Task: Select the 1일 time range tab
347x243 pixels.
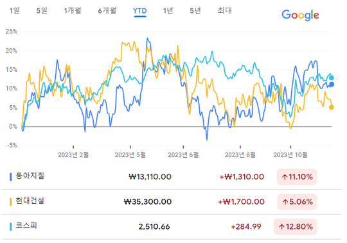Action: [x=15, y=10]
